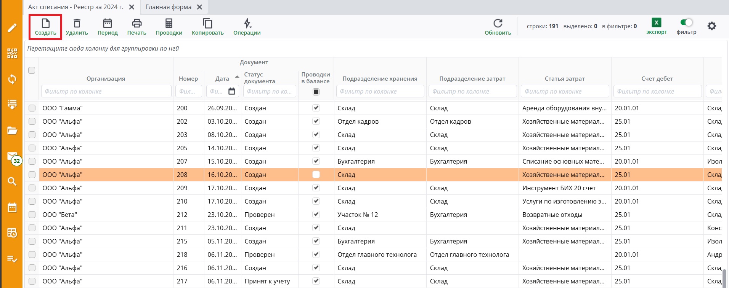
Task: Tick the row checkbox for document 208
Action: point(32,175)
